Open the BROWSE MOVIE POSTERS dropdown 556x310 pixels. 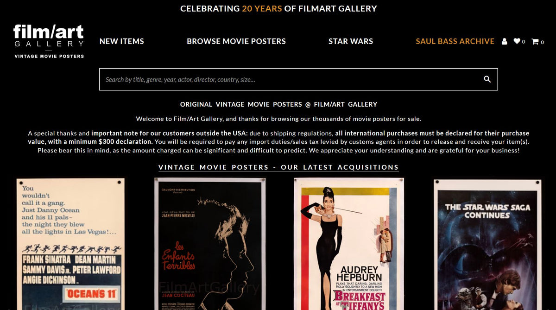click(x=236, y=41)
